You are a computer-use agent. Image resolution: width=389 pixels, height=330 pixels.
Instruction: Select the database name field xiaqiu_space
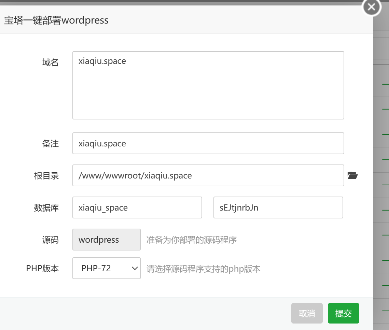pos(137,207)
